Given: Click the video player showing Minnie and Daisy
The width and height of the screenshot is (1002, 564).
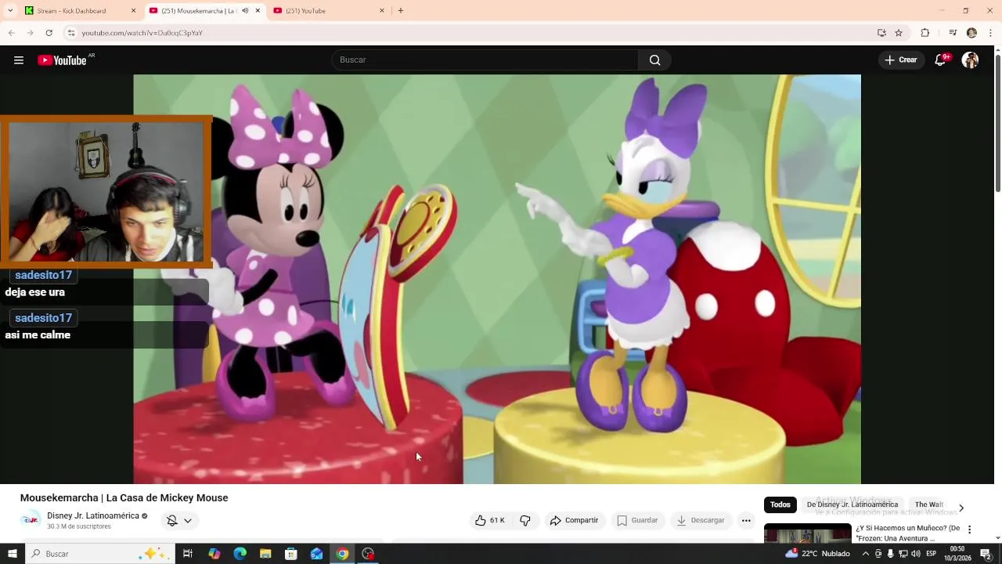Looking at the screenshot, I should 497,279.
